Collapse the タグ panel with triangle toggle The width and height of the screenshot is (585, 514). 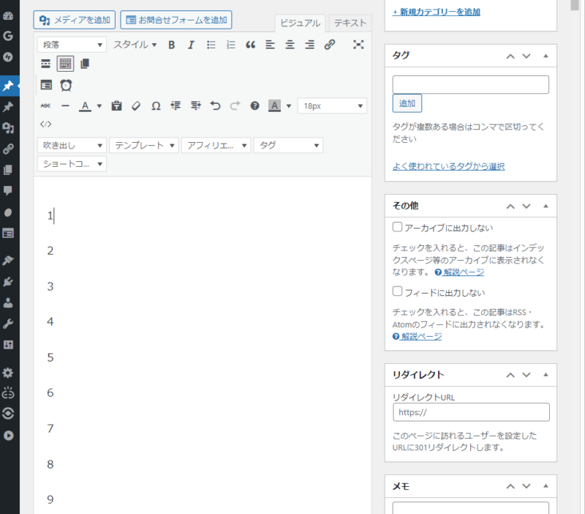click(x=546, y=56)
